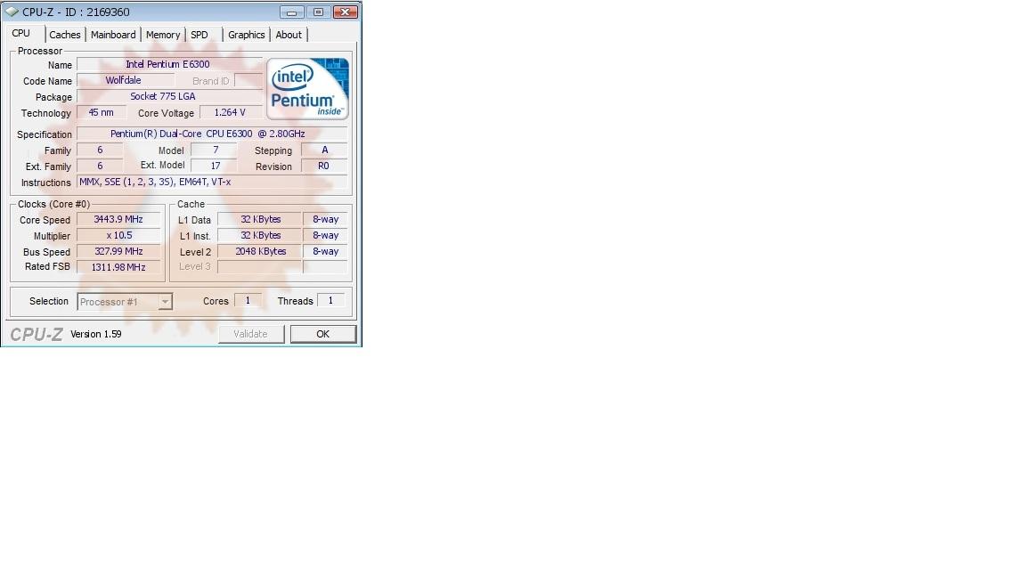Show the About tab
Screen dimensions: 1026x577
[x=289, y=35]
